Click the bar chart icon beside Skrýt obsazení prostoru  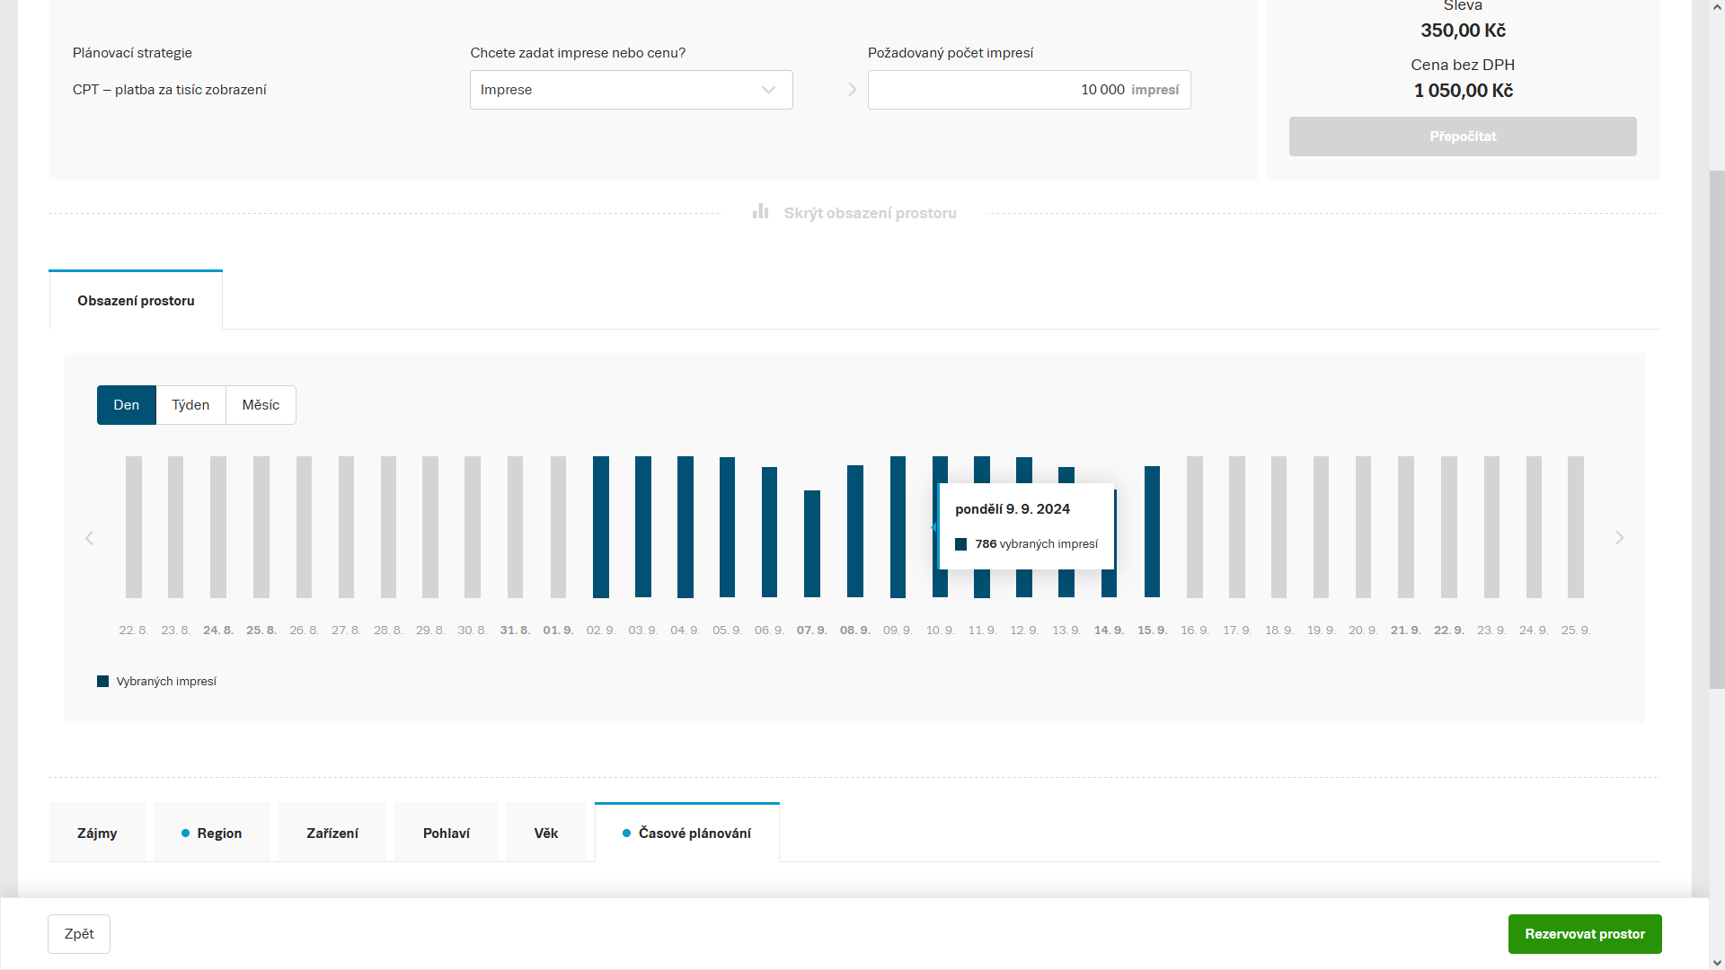tap(760, 212)
